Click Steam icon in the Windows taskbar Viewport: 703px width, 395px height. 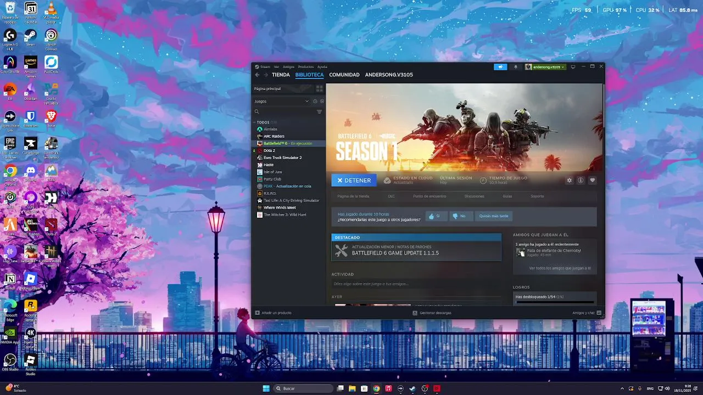[x=412, y=388]
